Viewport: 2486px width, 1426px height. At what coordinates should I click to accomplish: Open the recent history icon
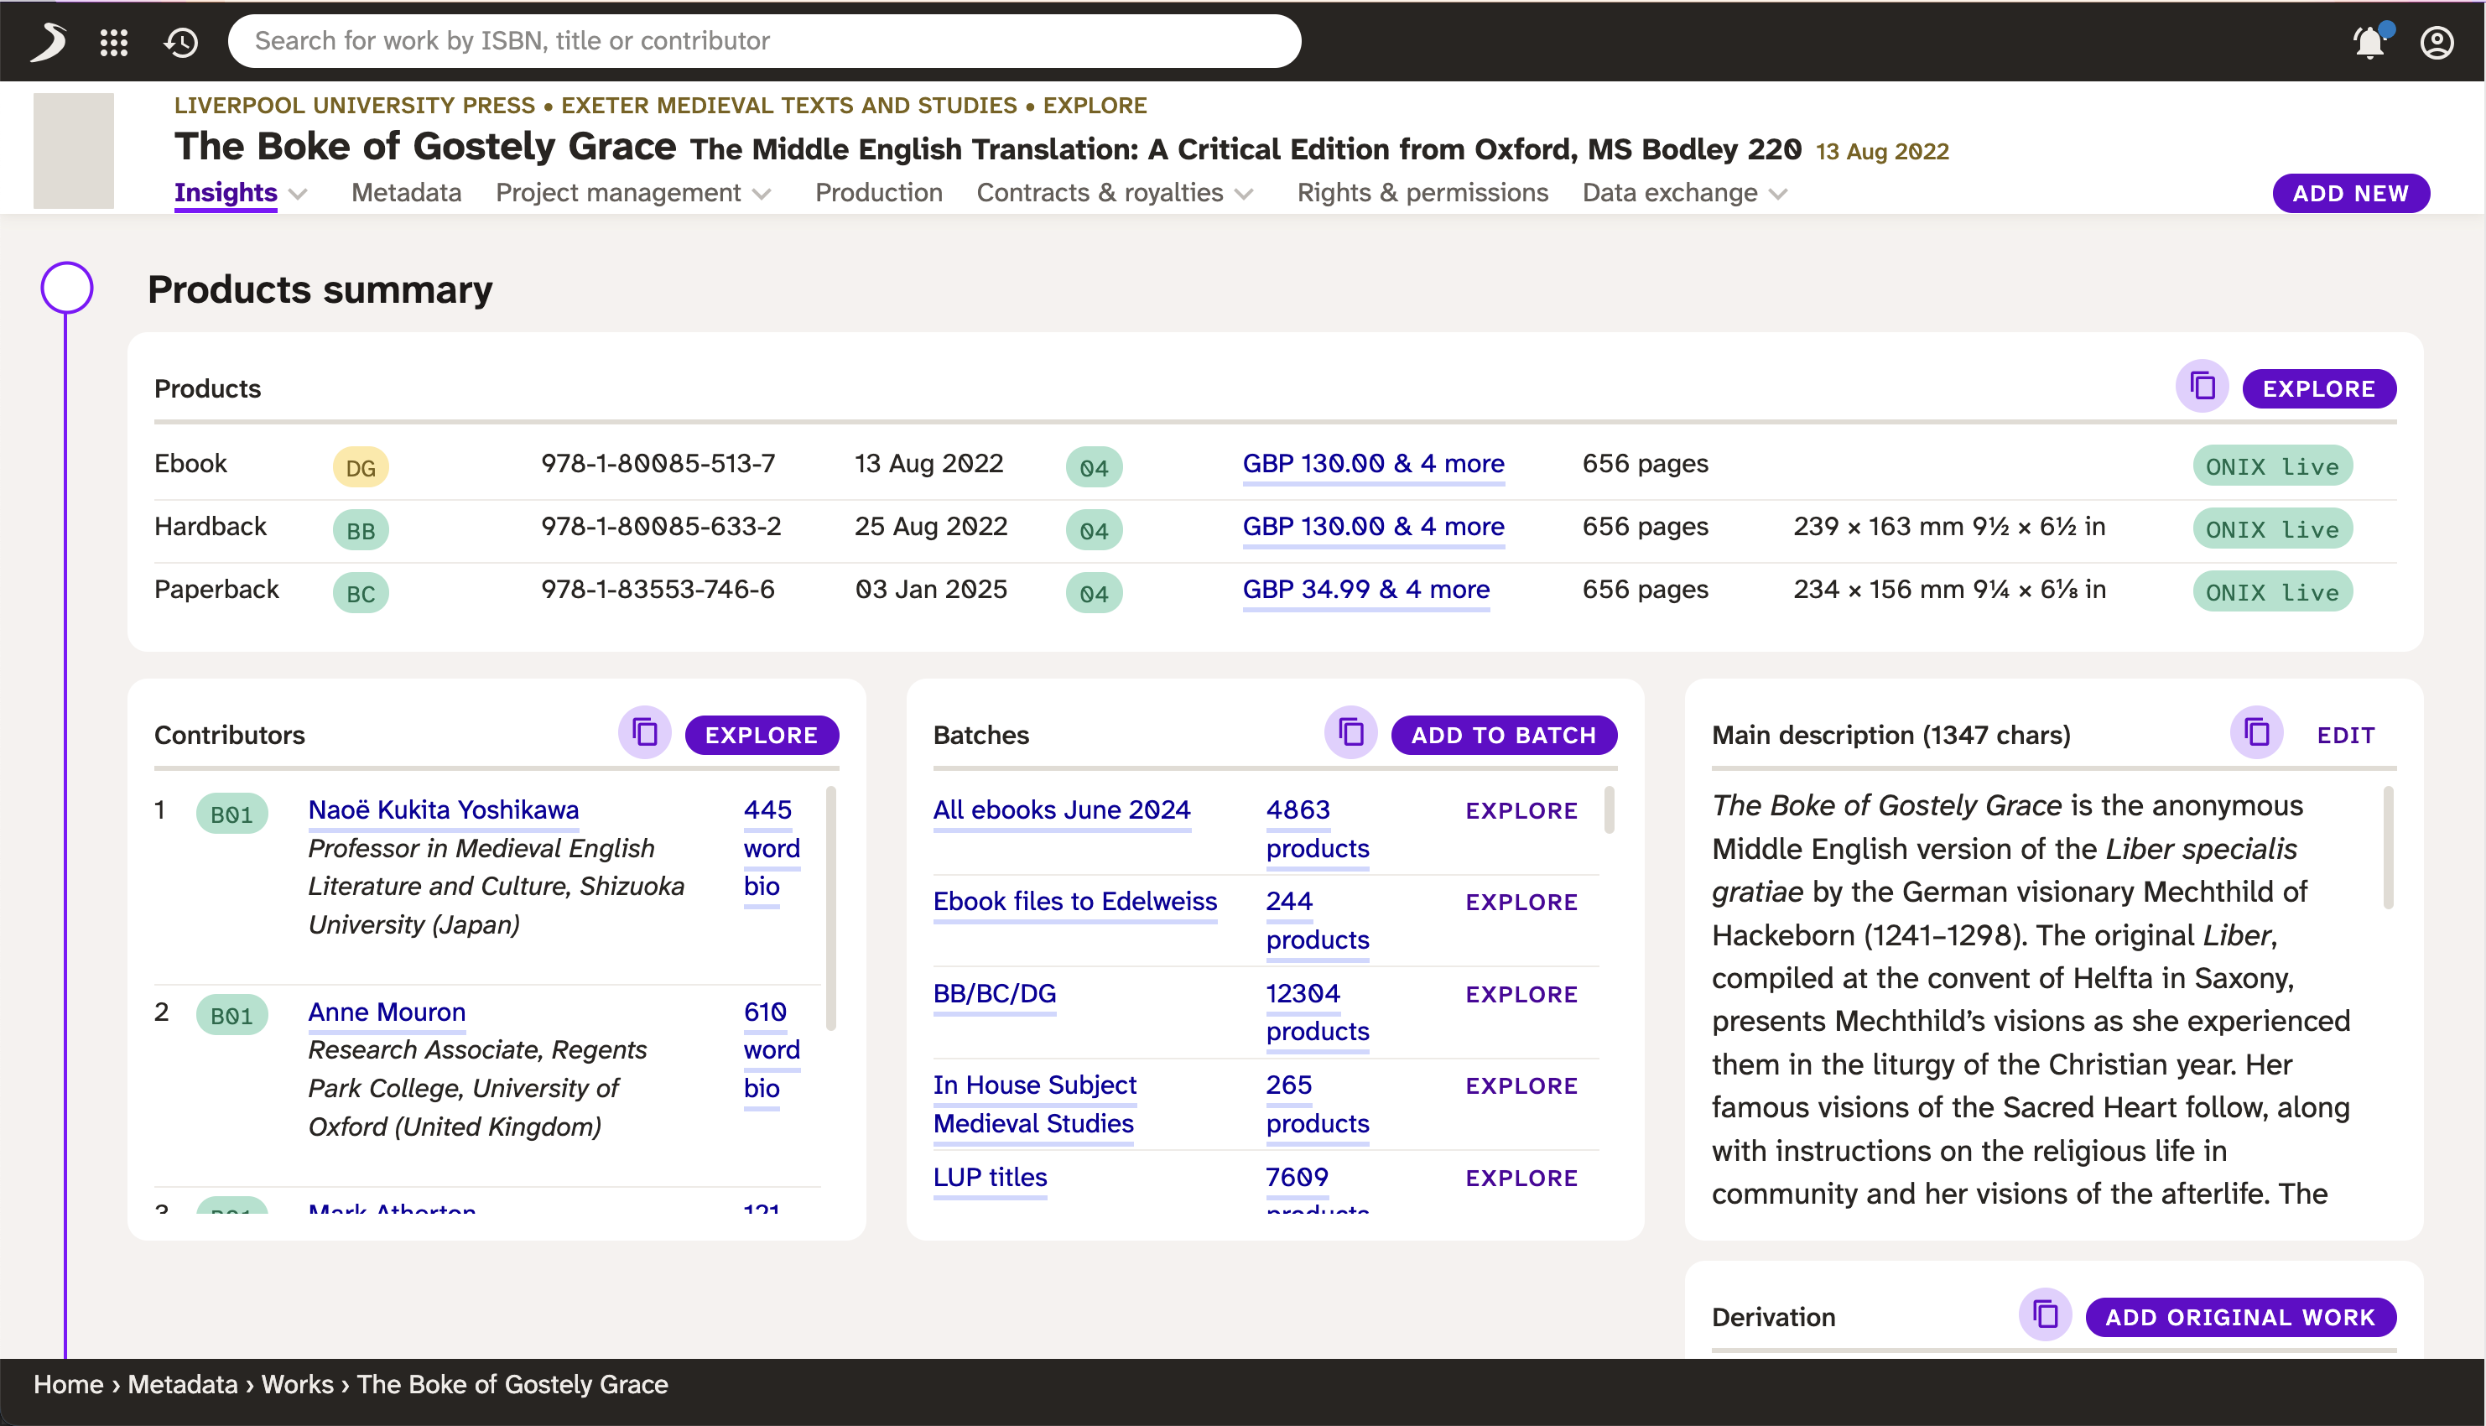(181, 41)
